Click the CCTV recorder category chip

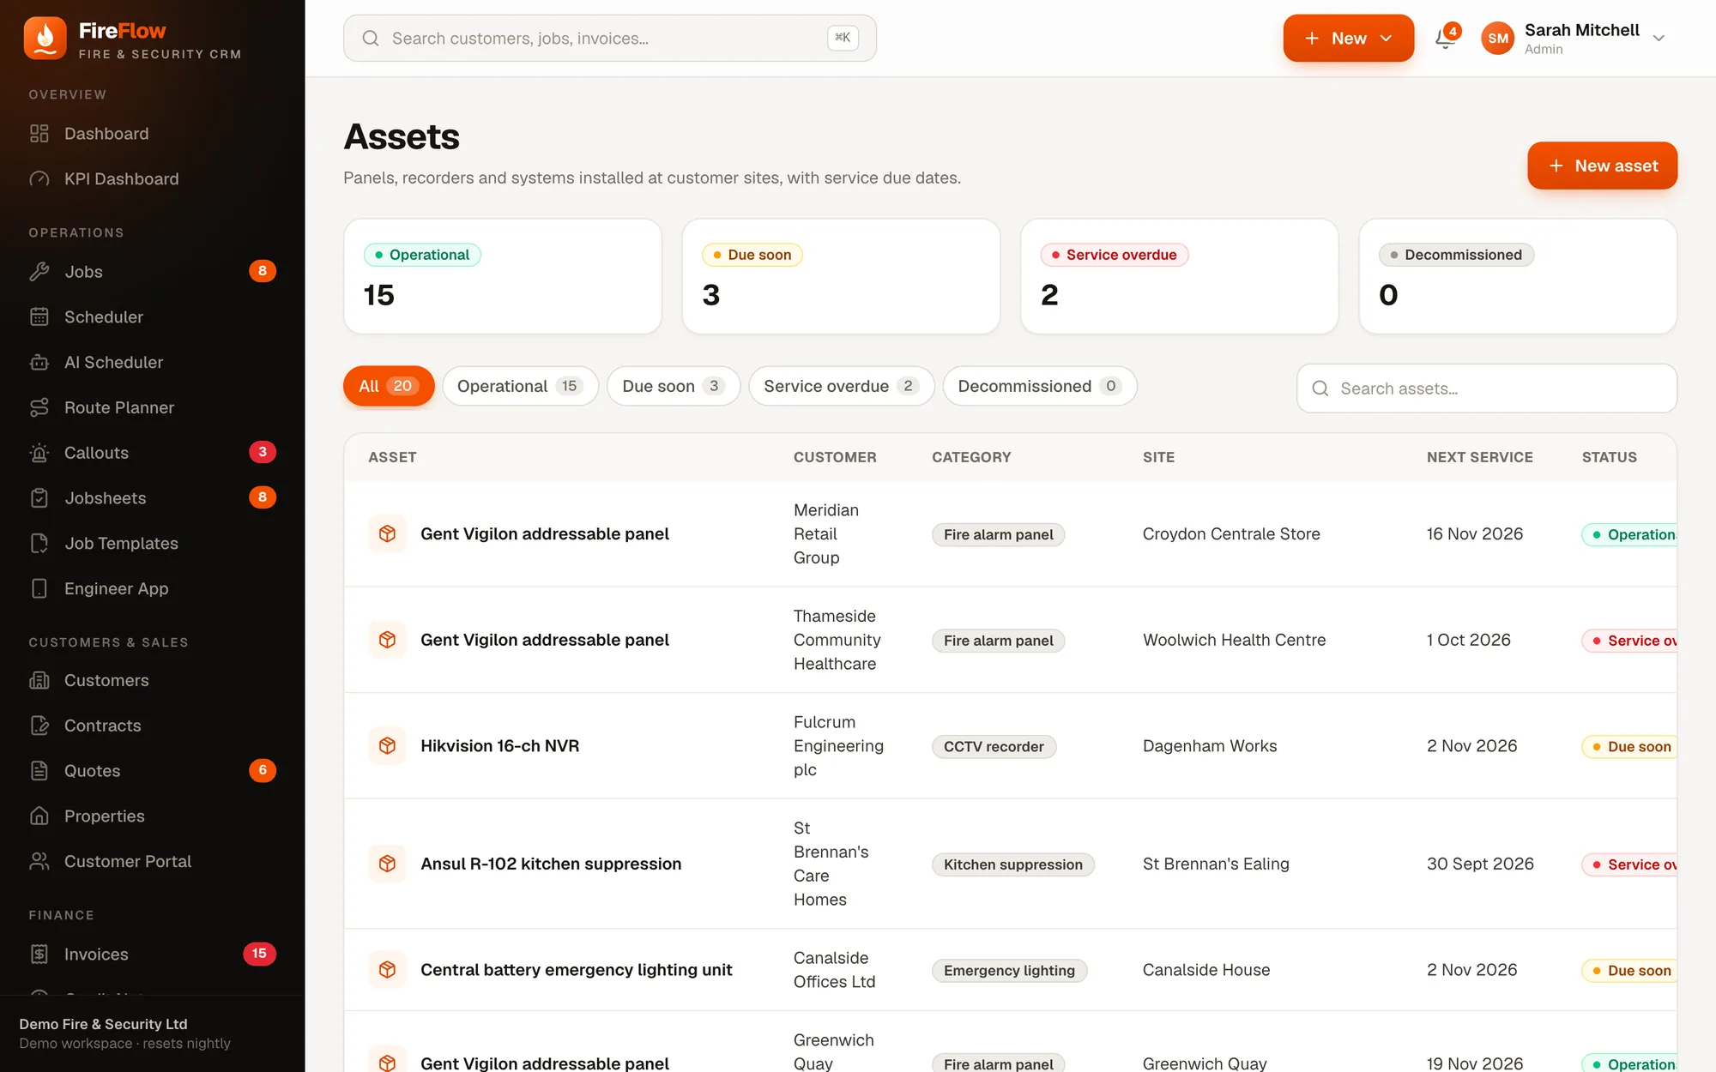(994, 747)
